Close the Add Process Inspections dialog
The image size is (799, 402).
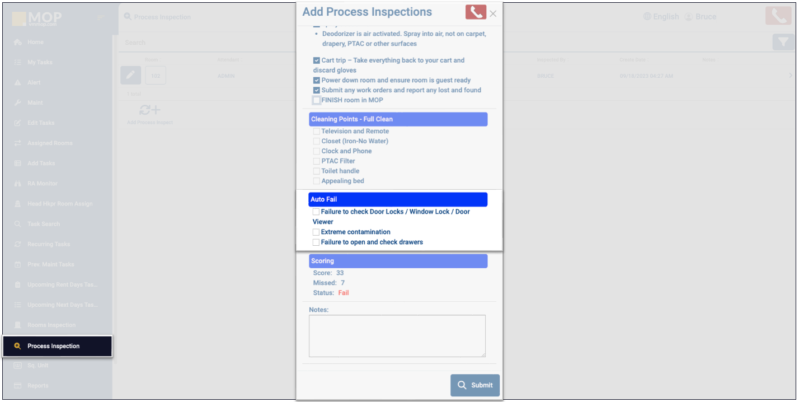(493, 14)
